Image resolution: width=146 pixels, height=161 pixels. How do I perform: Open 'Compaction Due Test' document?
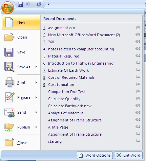click(x=66, y=92)
